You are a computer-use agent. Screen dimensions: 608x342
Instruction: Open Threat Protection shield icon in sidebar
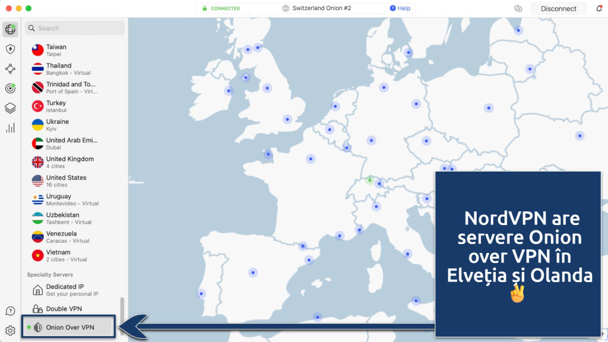(x=10, y=49)
